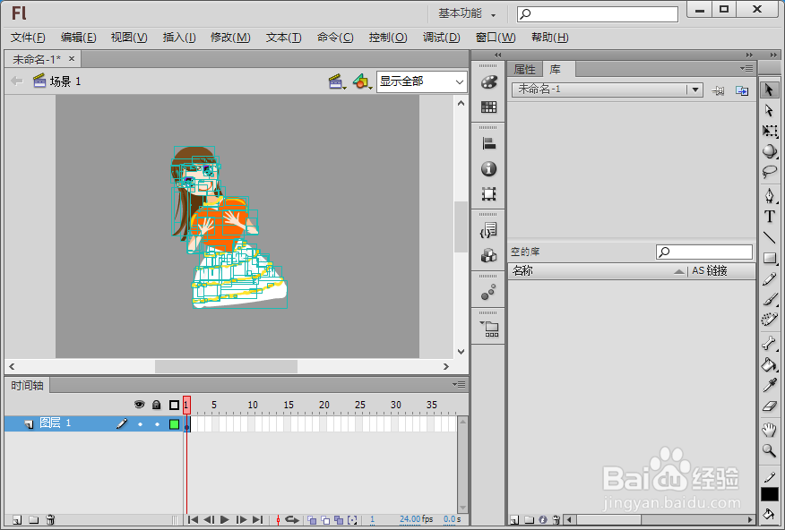Pin the current library button
This screenshot has width=785, height=530.
[718, 90]
